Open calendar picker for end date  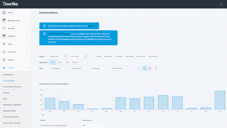click(x=86, y=56)
